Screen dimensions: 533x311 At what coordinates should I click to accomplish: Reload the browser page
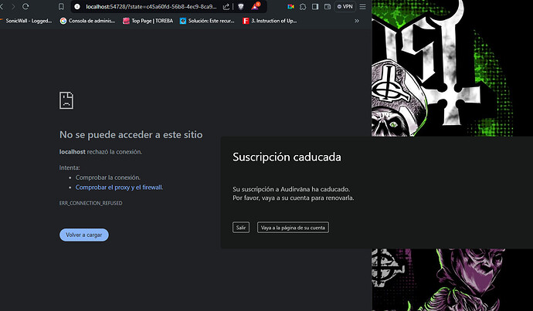(x=25, y=6)
